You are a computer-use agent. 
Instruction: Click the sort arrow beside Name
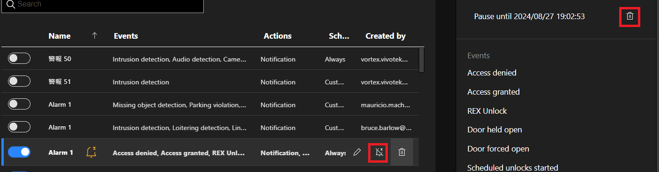tap(95, 36)
